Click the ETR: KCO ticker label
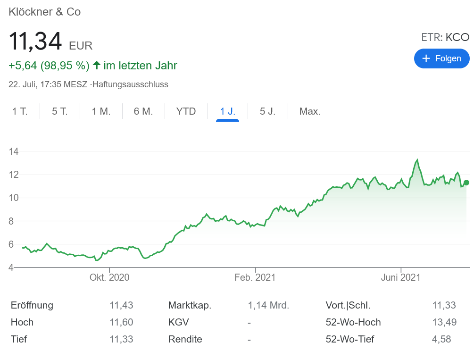Image resolution: width=474 pixels, height=351 pixels. point(445,37)
